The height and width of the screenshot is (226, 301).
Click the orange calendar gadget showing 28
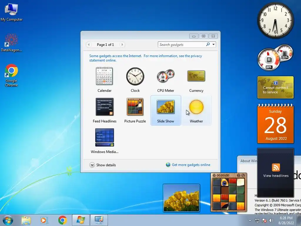click(275, 124)
